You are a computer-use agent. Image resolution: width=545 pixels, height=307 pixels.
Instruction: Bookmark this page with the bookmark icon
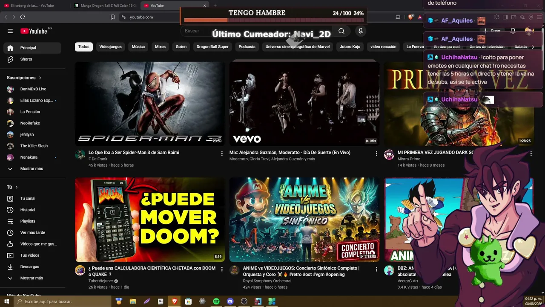tap(112, 17)
